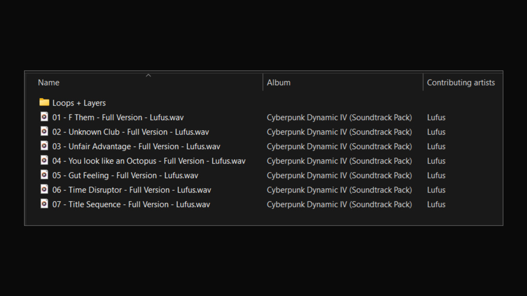Sort files by the Album column header
The width and height of the screenshot is (527, 296).
point(278,82)
